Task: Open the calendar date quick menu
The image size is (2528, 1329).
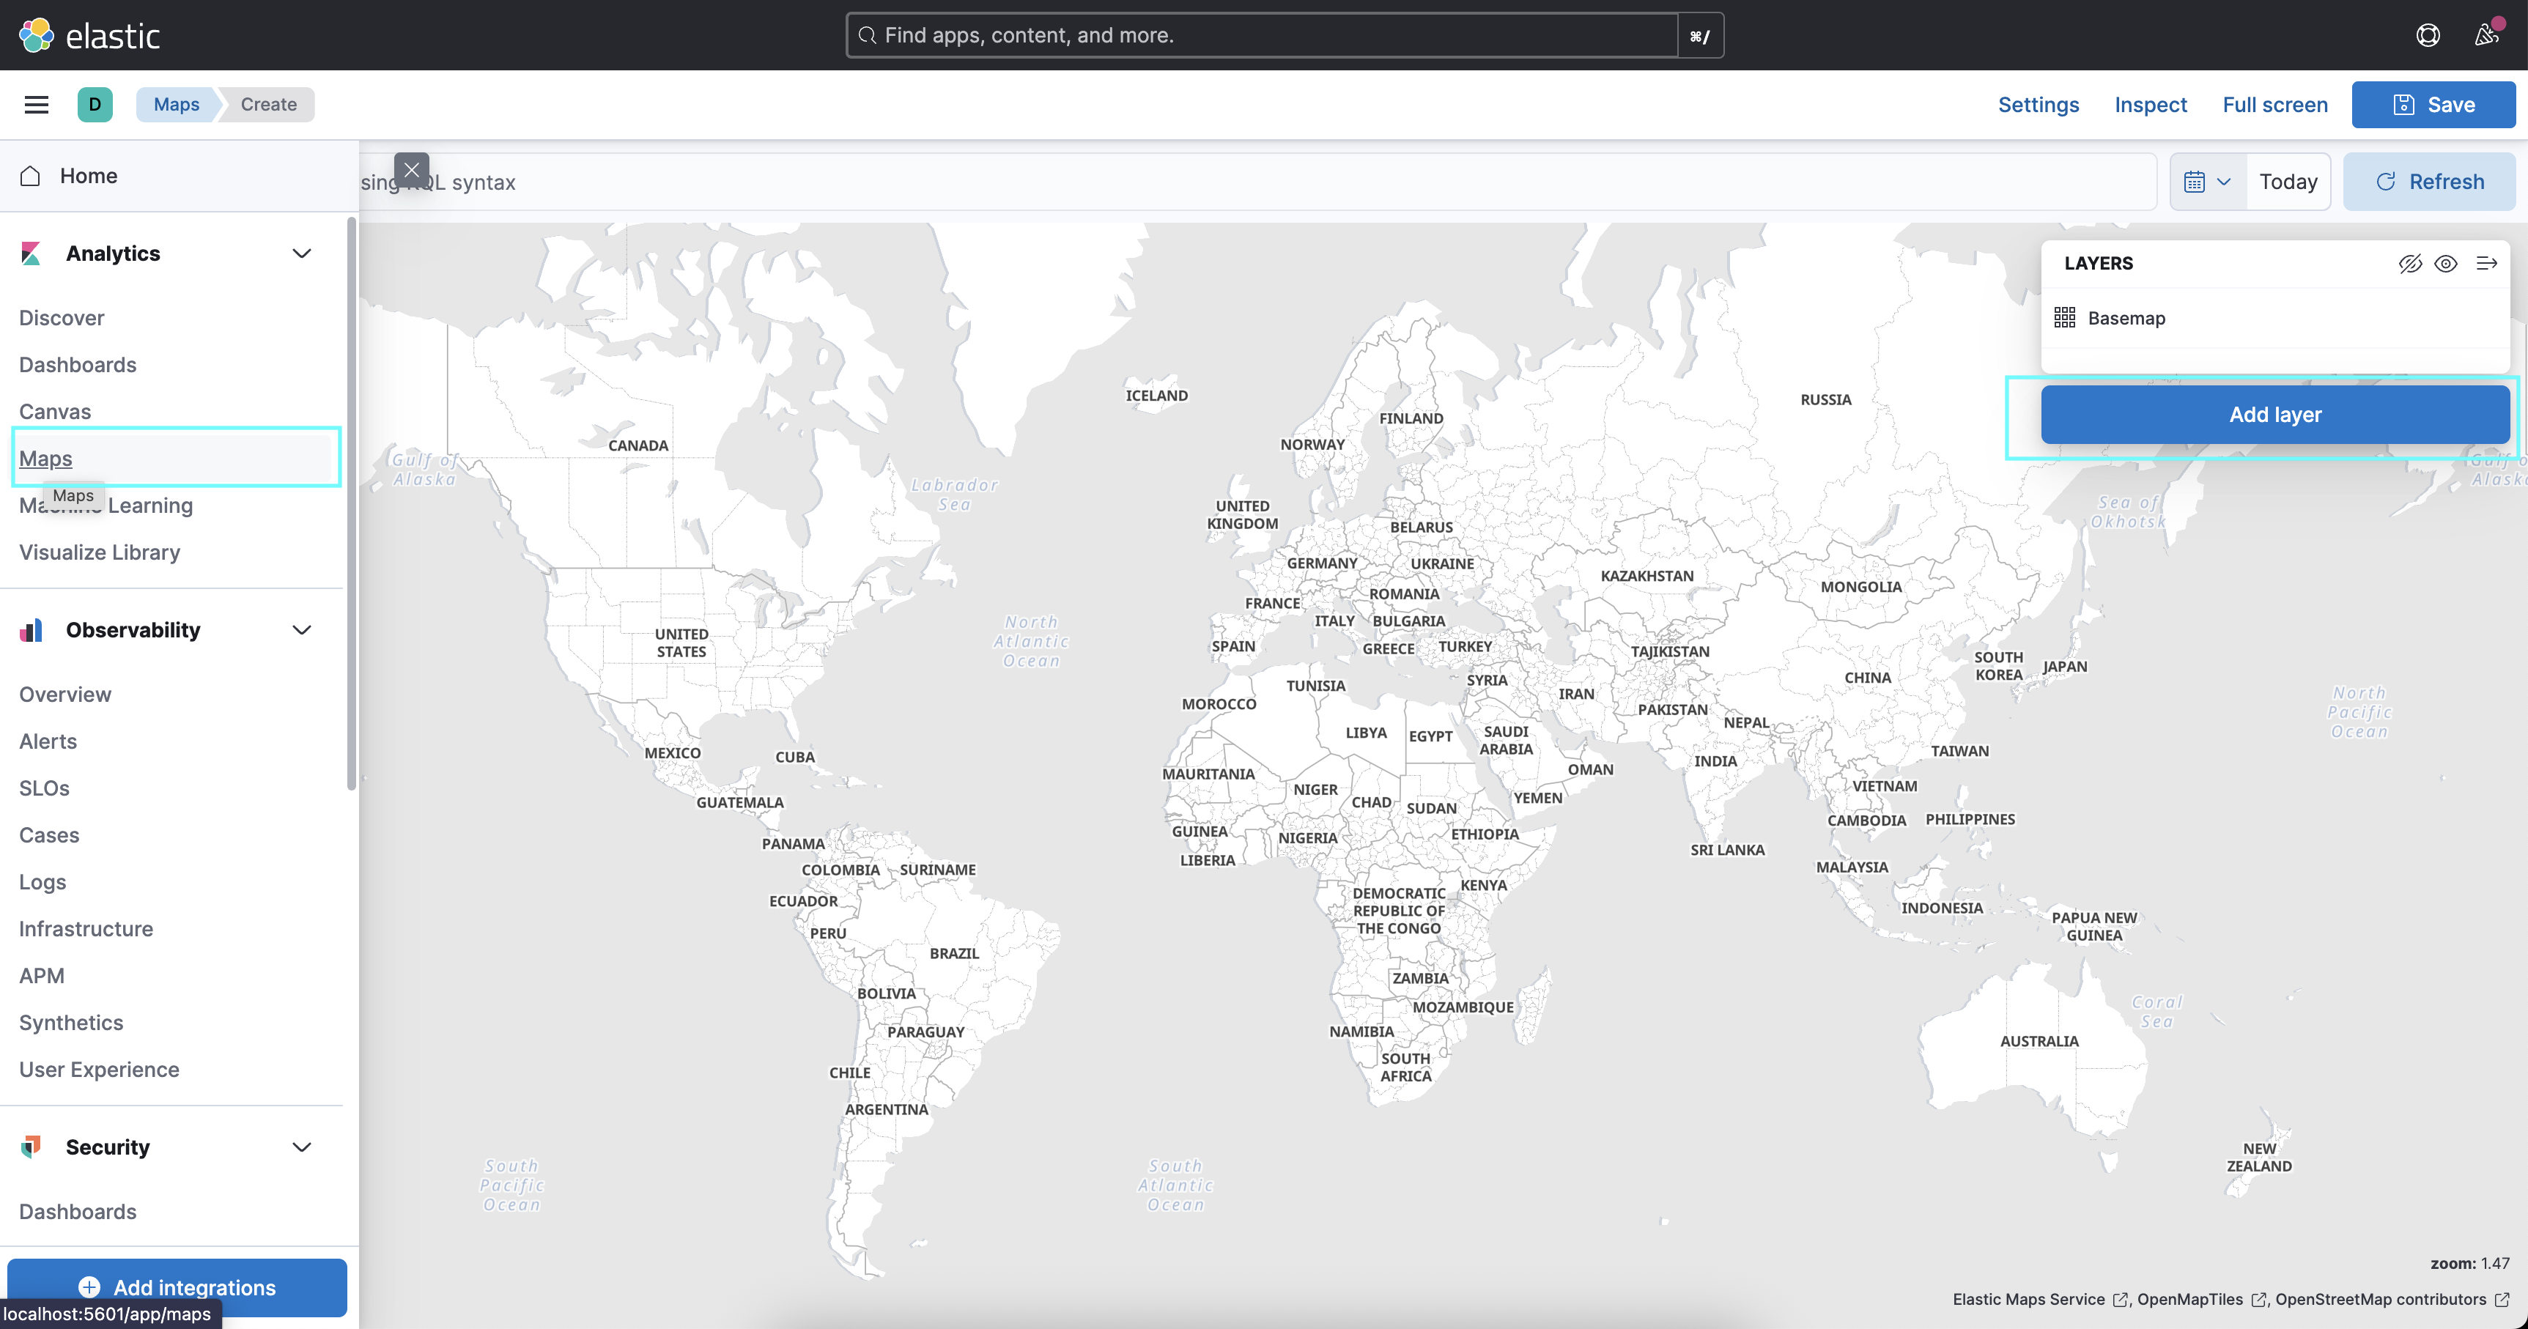Action: (2206, 182)
